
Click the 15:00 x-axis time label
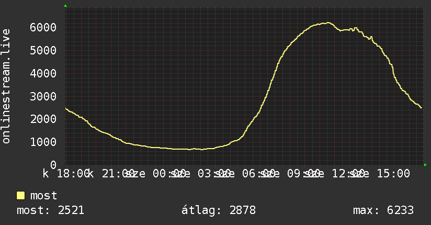393,174
